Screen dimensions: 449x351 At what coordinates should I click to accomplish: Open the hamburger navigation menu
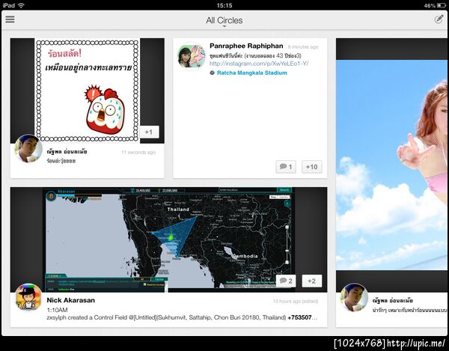pyautogui.click(x=10, y=19)
